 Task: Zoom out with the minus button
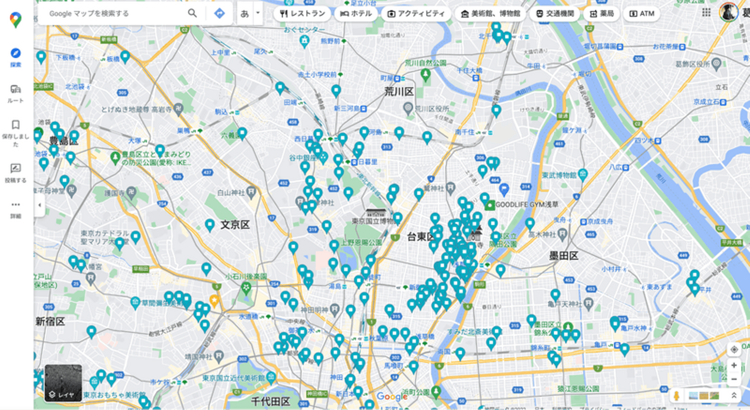point(734,379)
